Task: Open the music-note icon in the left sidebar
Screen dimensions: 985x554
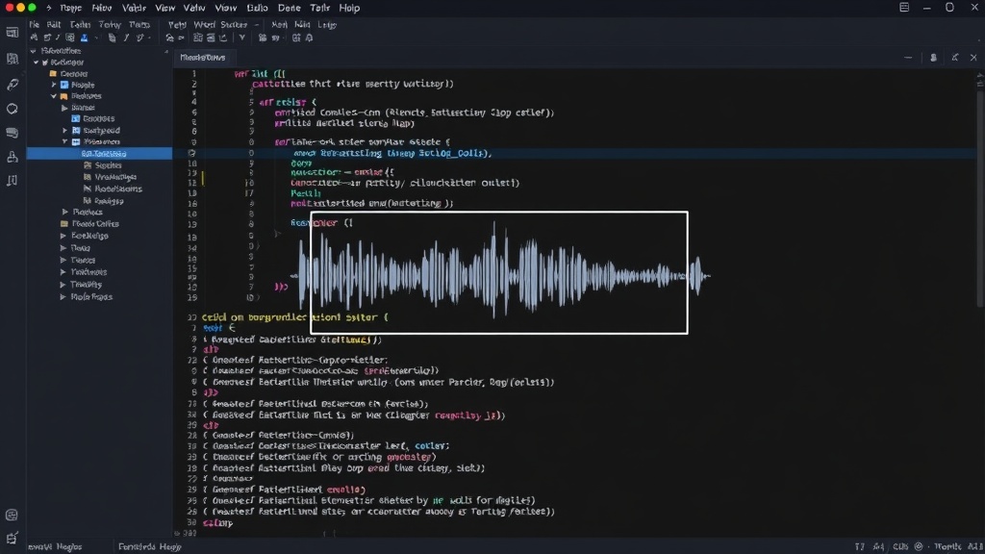Action: (x=12, y=181)
